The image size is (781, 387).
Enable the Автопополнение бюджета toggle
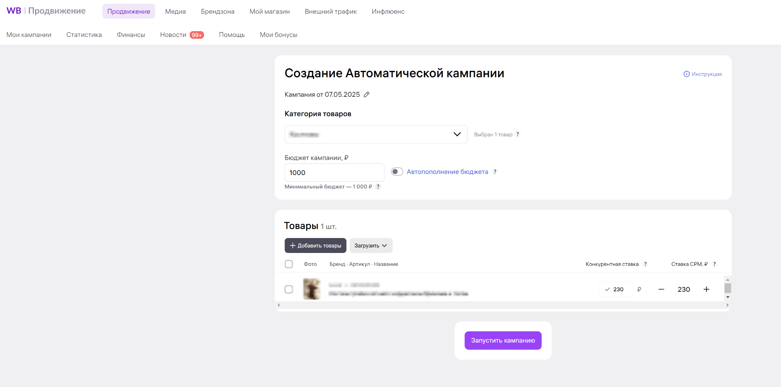tap(397, 172)
